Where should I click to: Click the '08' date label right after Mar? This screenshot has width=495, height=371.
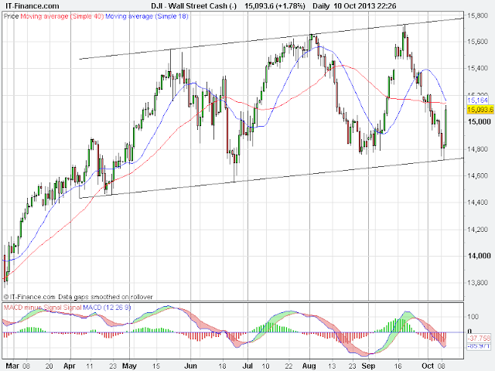click(x=26, y=366)
